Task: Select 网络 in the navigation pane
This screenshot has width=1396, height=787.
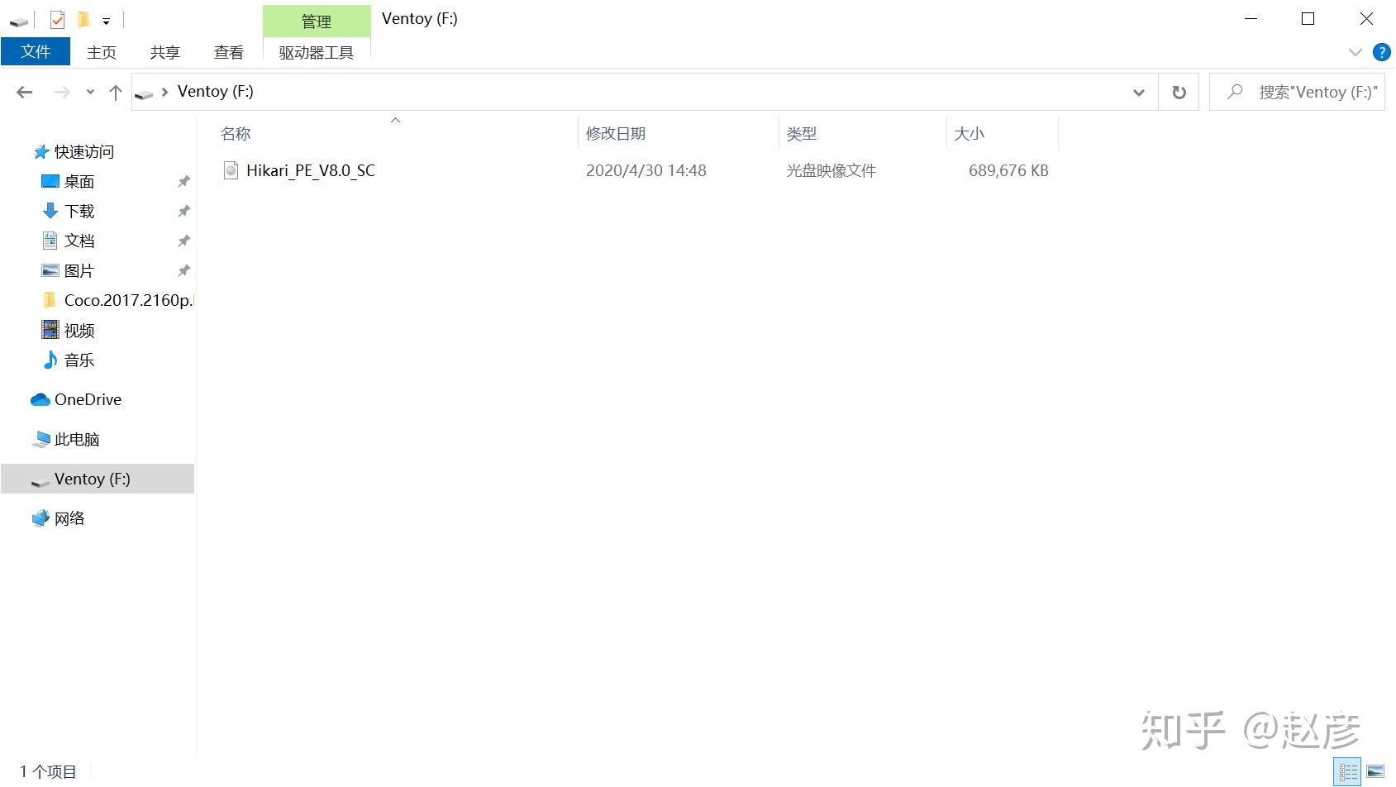Action: point(69,518)
